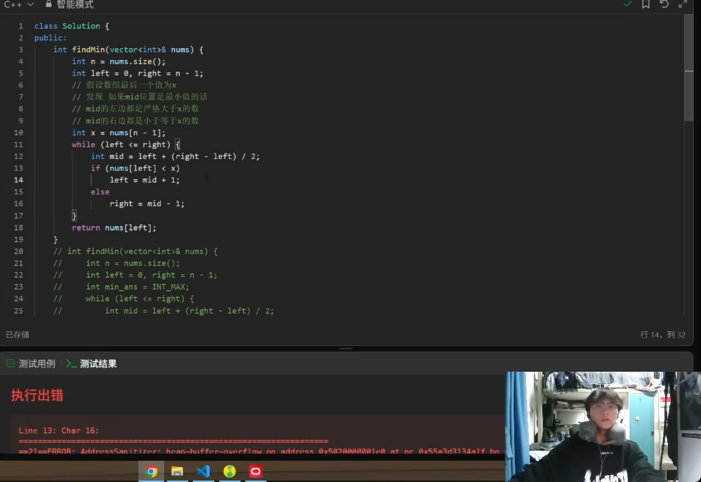Click the green checkmark format icon
This screenshot has width=701, height=482.
[628, 4]
